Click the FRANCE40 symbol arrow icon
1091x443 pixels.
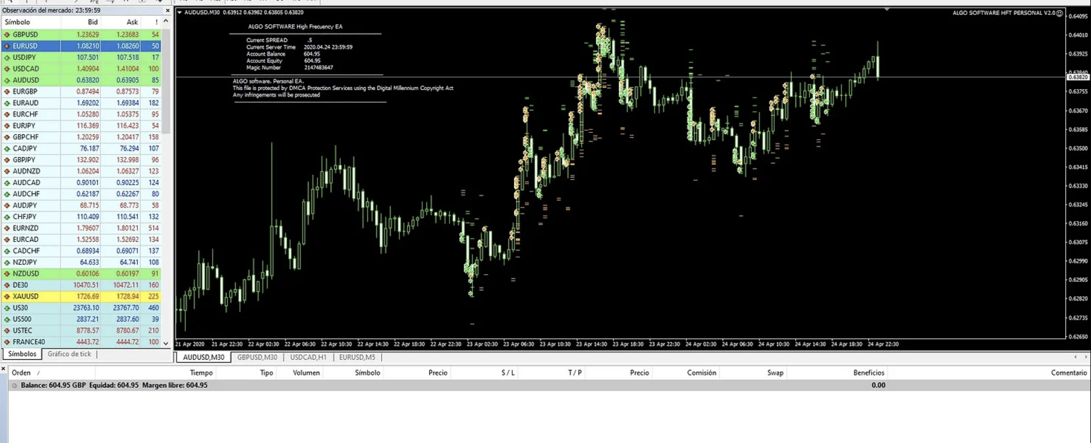click(7, 342)
